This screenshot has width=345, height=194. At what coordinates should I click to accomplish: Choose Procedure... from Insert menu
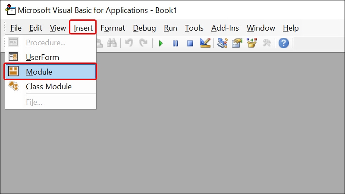[50, 42]
